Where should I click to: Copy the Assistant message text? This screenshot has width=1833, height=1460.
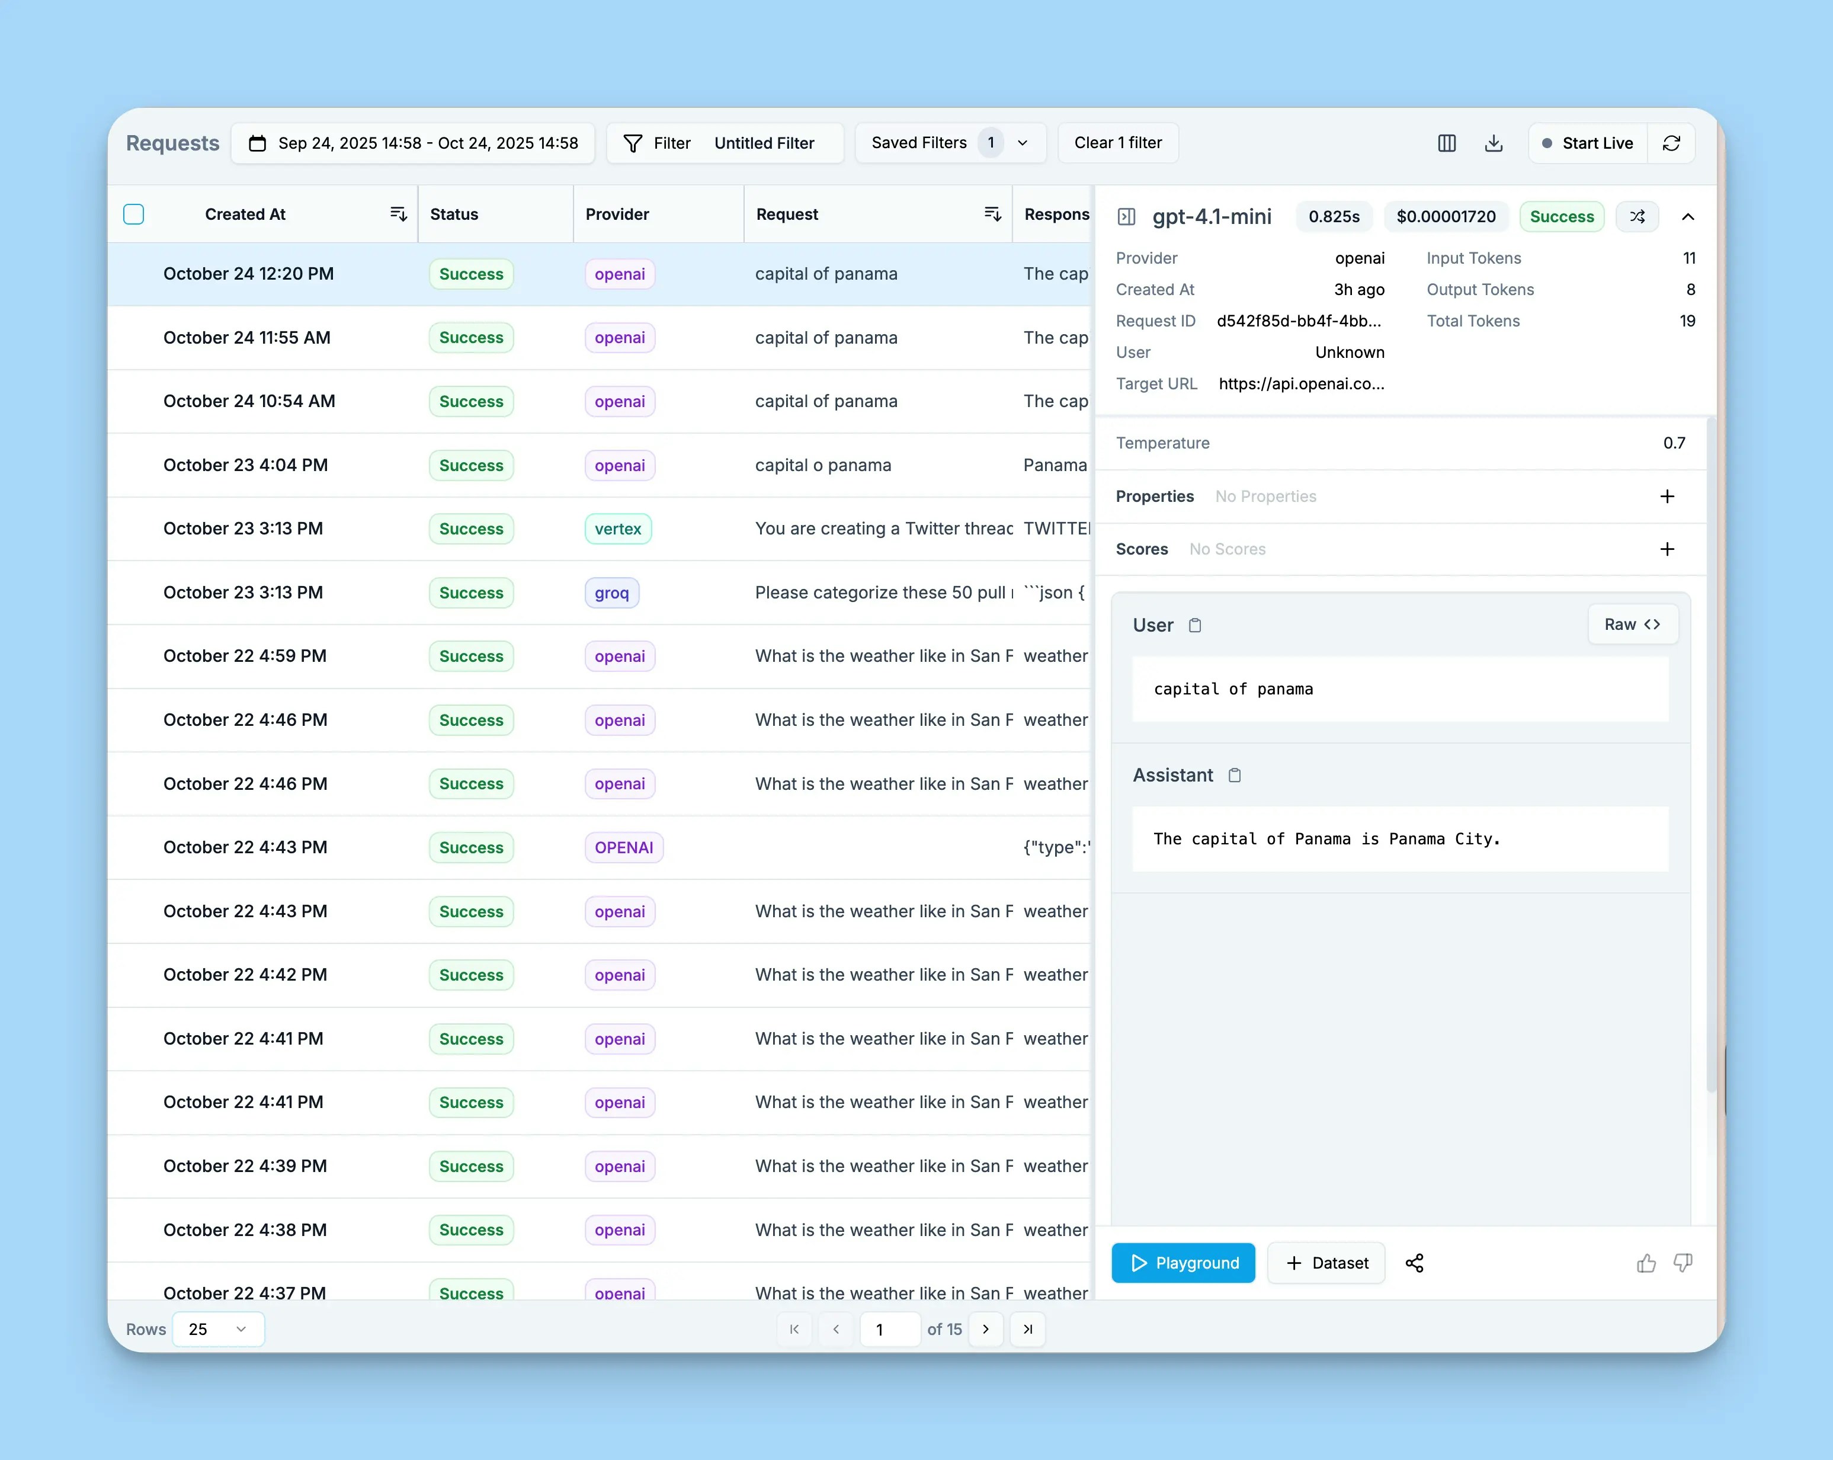[1235, 774]
